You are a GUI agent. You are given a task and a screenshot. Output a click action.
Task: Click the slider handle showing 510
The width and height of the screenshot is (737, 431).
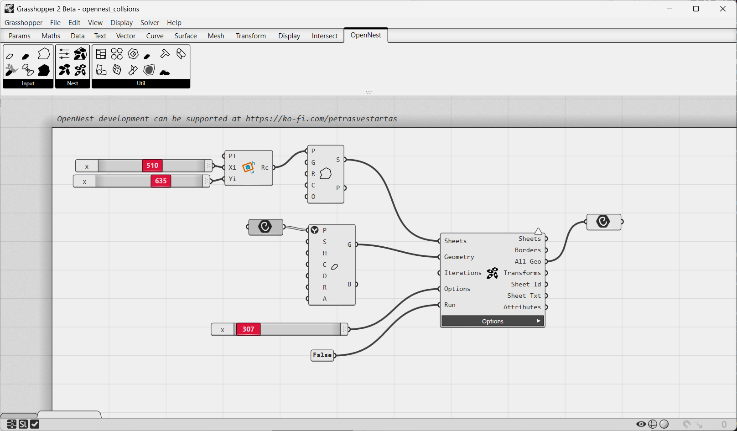tap(152, 166)
